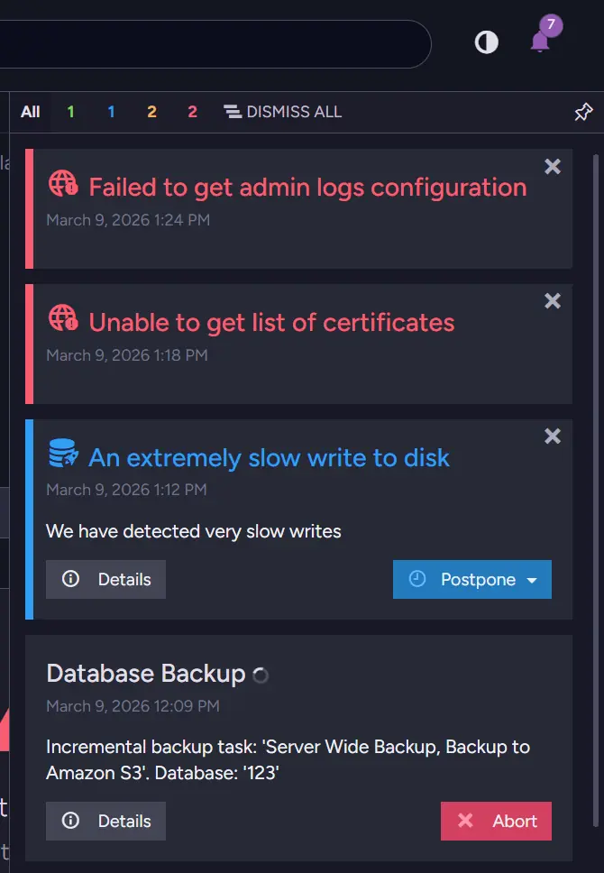Open the notifications bell with badge 7
This screenshot has width=604, height=873.
(x=541, y=41)
